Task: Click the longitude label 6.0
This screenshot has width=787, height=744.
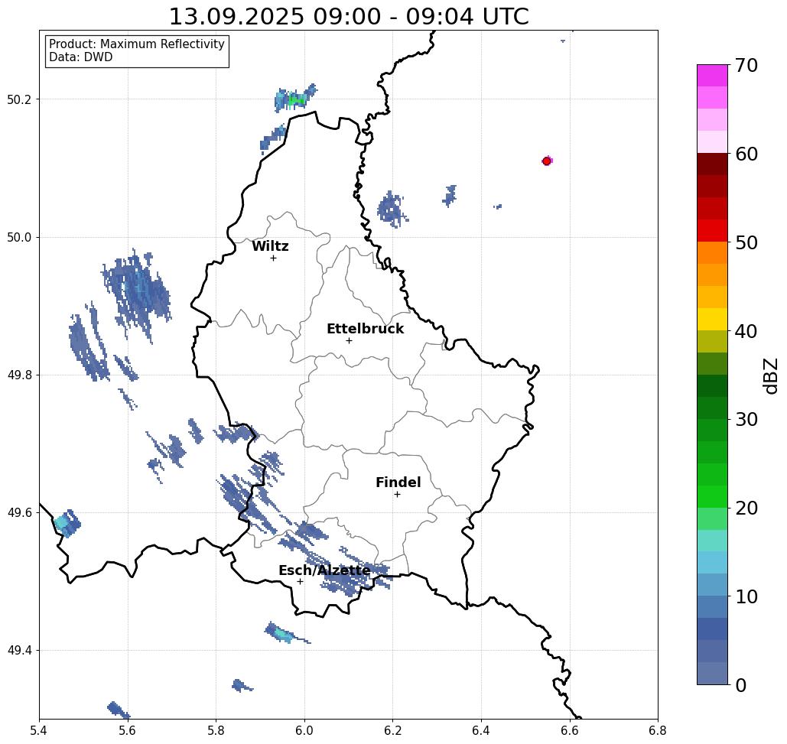Action: coord(304,730)
